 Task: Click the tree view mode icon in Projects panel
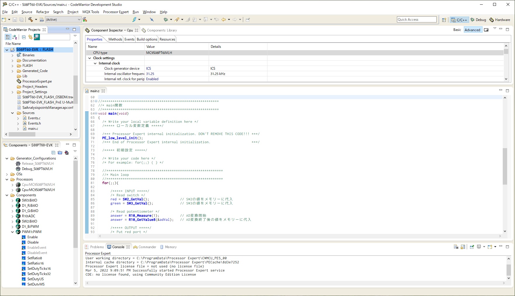click(x=8, y=37)
